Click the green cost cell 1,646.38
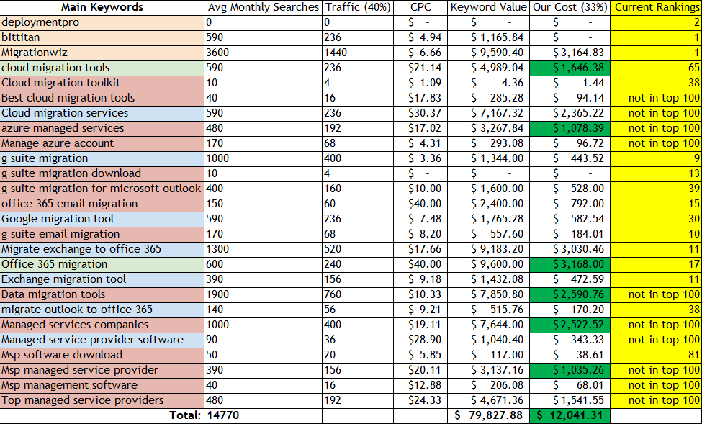Image resolution: width=702 pixels, height=424 pixels. (x=570, y=68)
